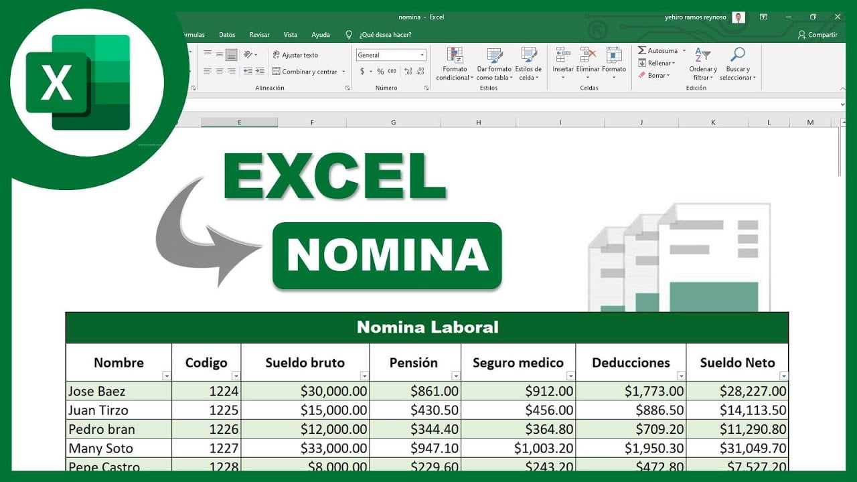Switch to the Vista tab

290,35
